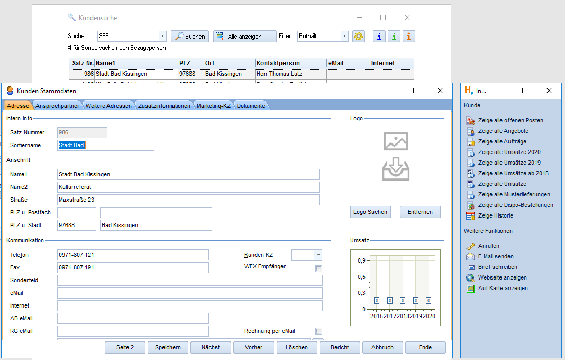
Task: Select the Zusatzinformationen tab
Action: [x=164, y=106]
